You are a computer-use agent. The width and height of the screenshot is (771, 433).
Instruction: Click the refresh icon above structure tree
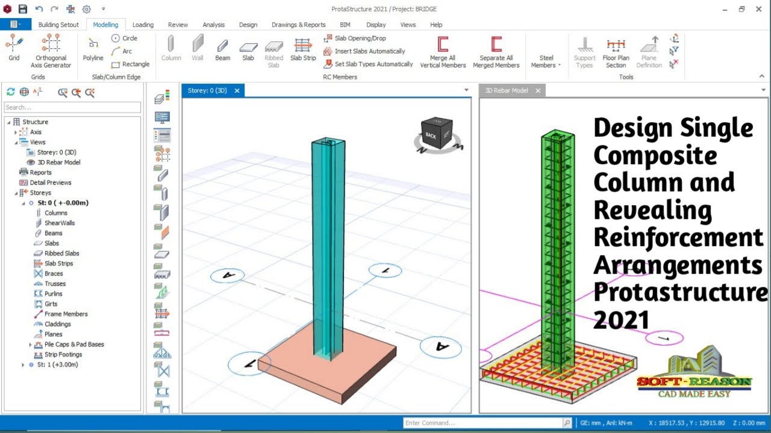click(x=10, y=92)
